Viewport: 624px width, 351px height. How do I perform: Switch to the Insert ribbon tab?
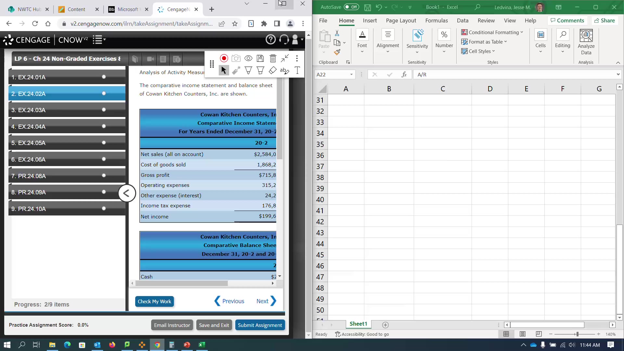click(x=370, y=20)
